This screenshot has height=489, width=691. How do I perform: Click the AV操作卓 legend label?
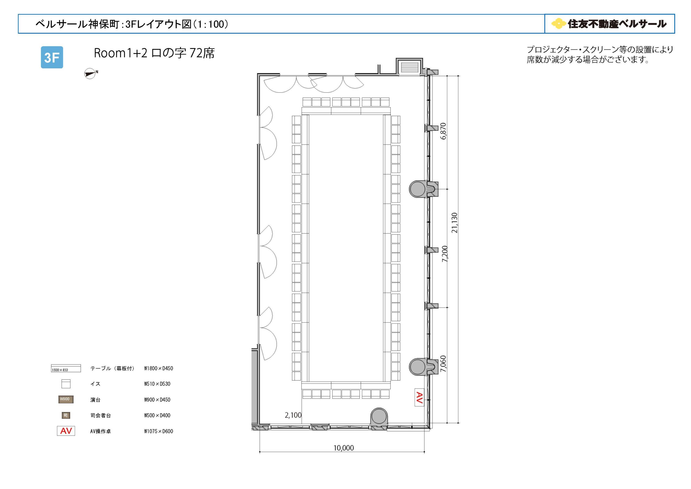pos(100,431)
